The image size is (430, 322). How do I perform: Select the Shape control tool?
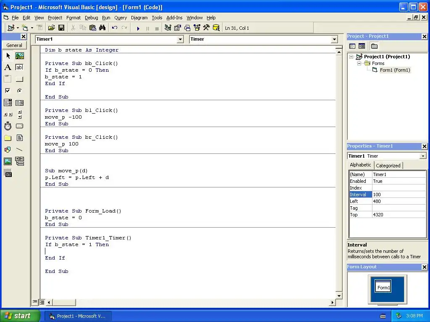[8, 150]
